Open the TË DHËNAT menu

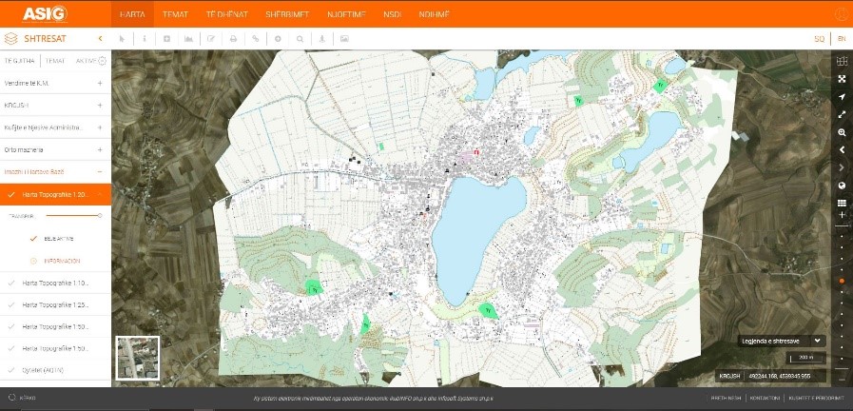coord(227,14)
